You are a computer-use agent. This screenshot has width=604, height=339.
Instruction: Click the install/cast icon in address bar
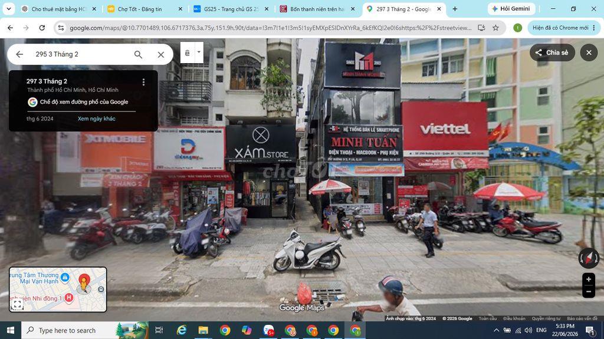pyautogui.click(x=481, y=28)
